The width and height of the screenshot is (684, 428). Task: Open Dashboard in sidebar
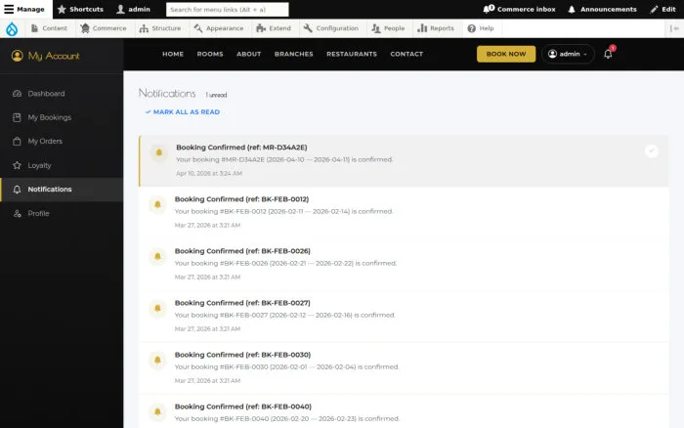pos(62,94)
